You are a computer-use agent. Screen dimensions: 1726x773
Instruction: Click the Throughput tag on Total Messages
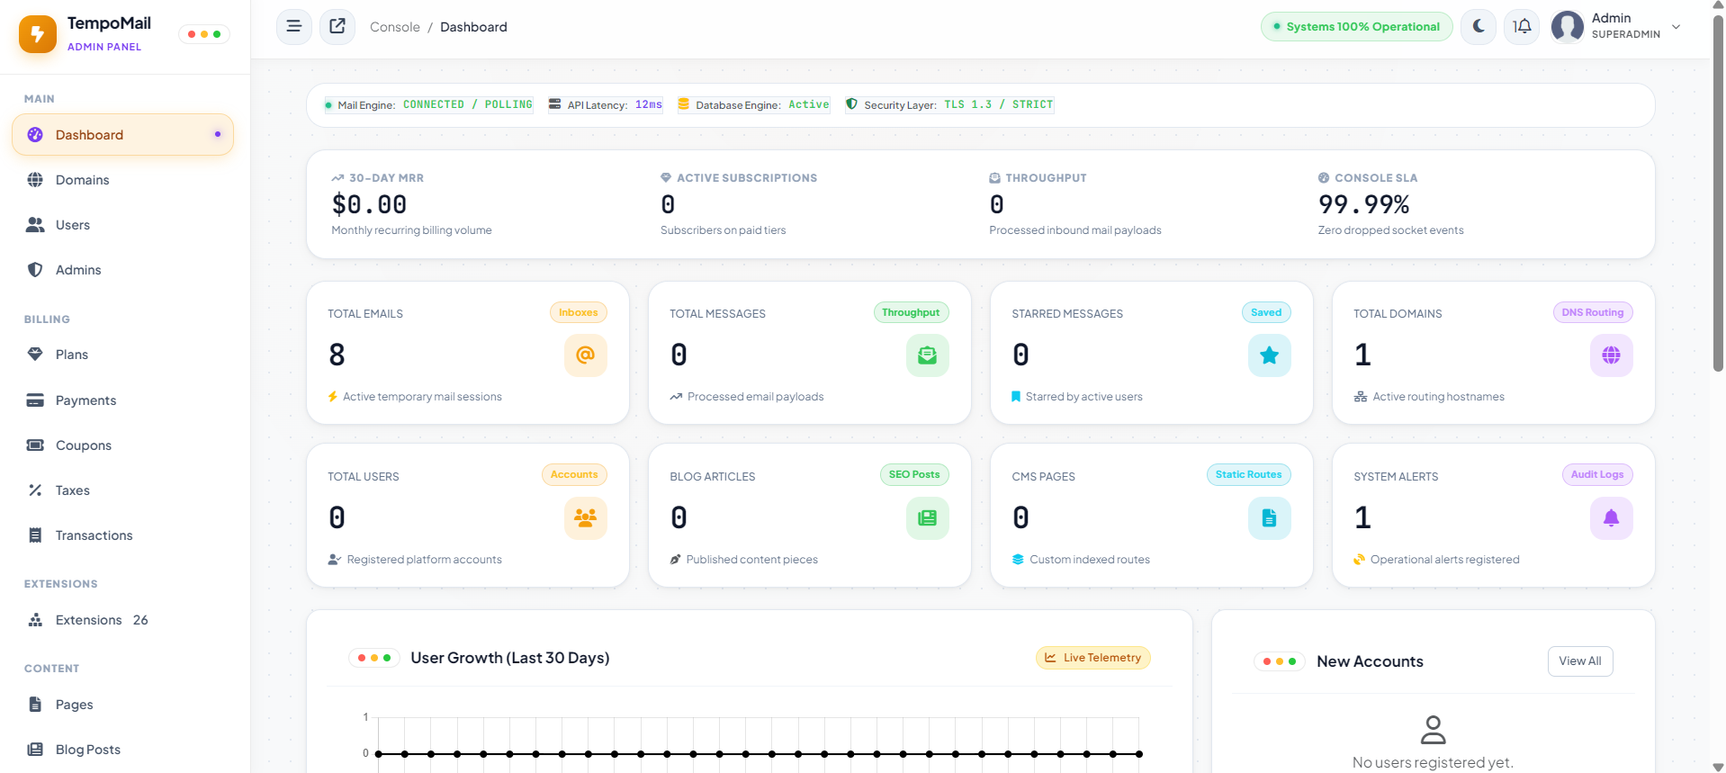point(911,312)
